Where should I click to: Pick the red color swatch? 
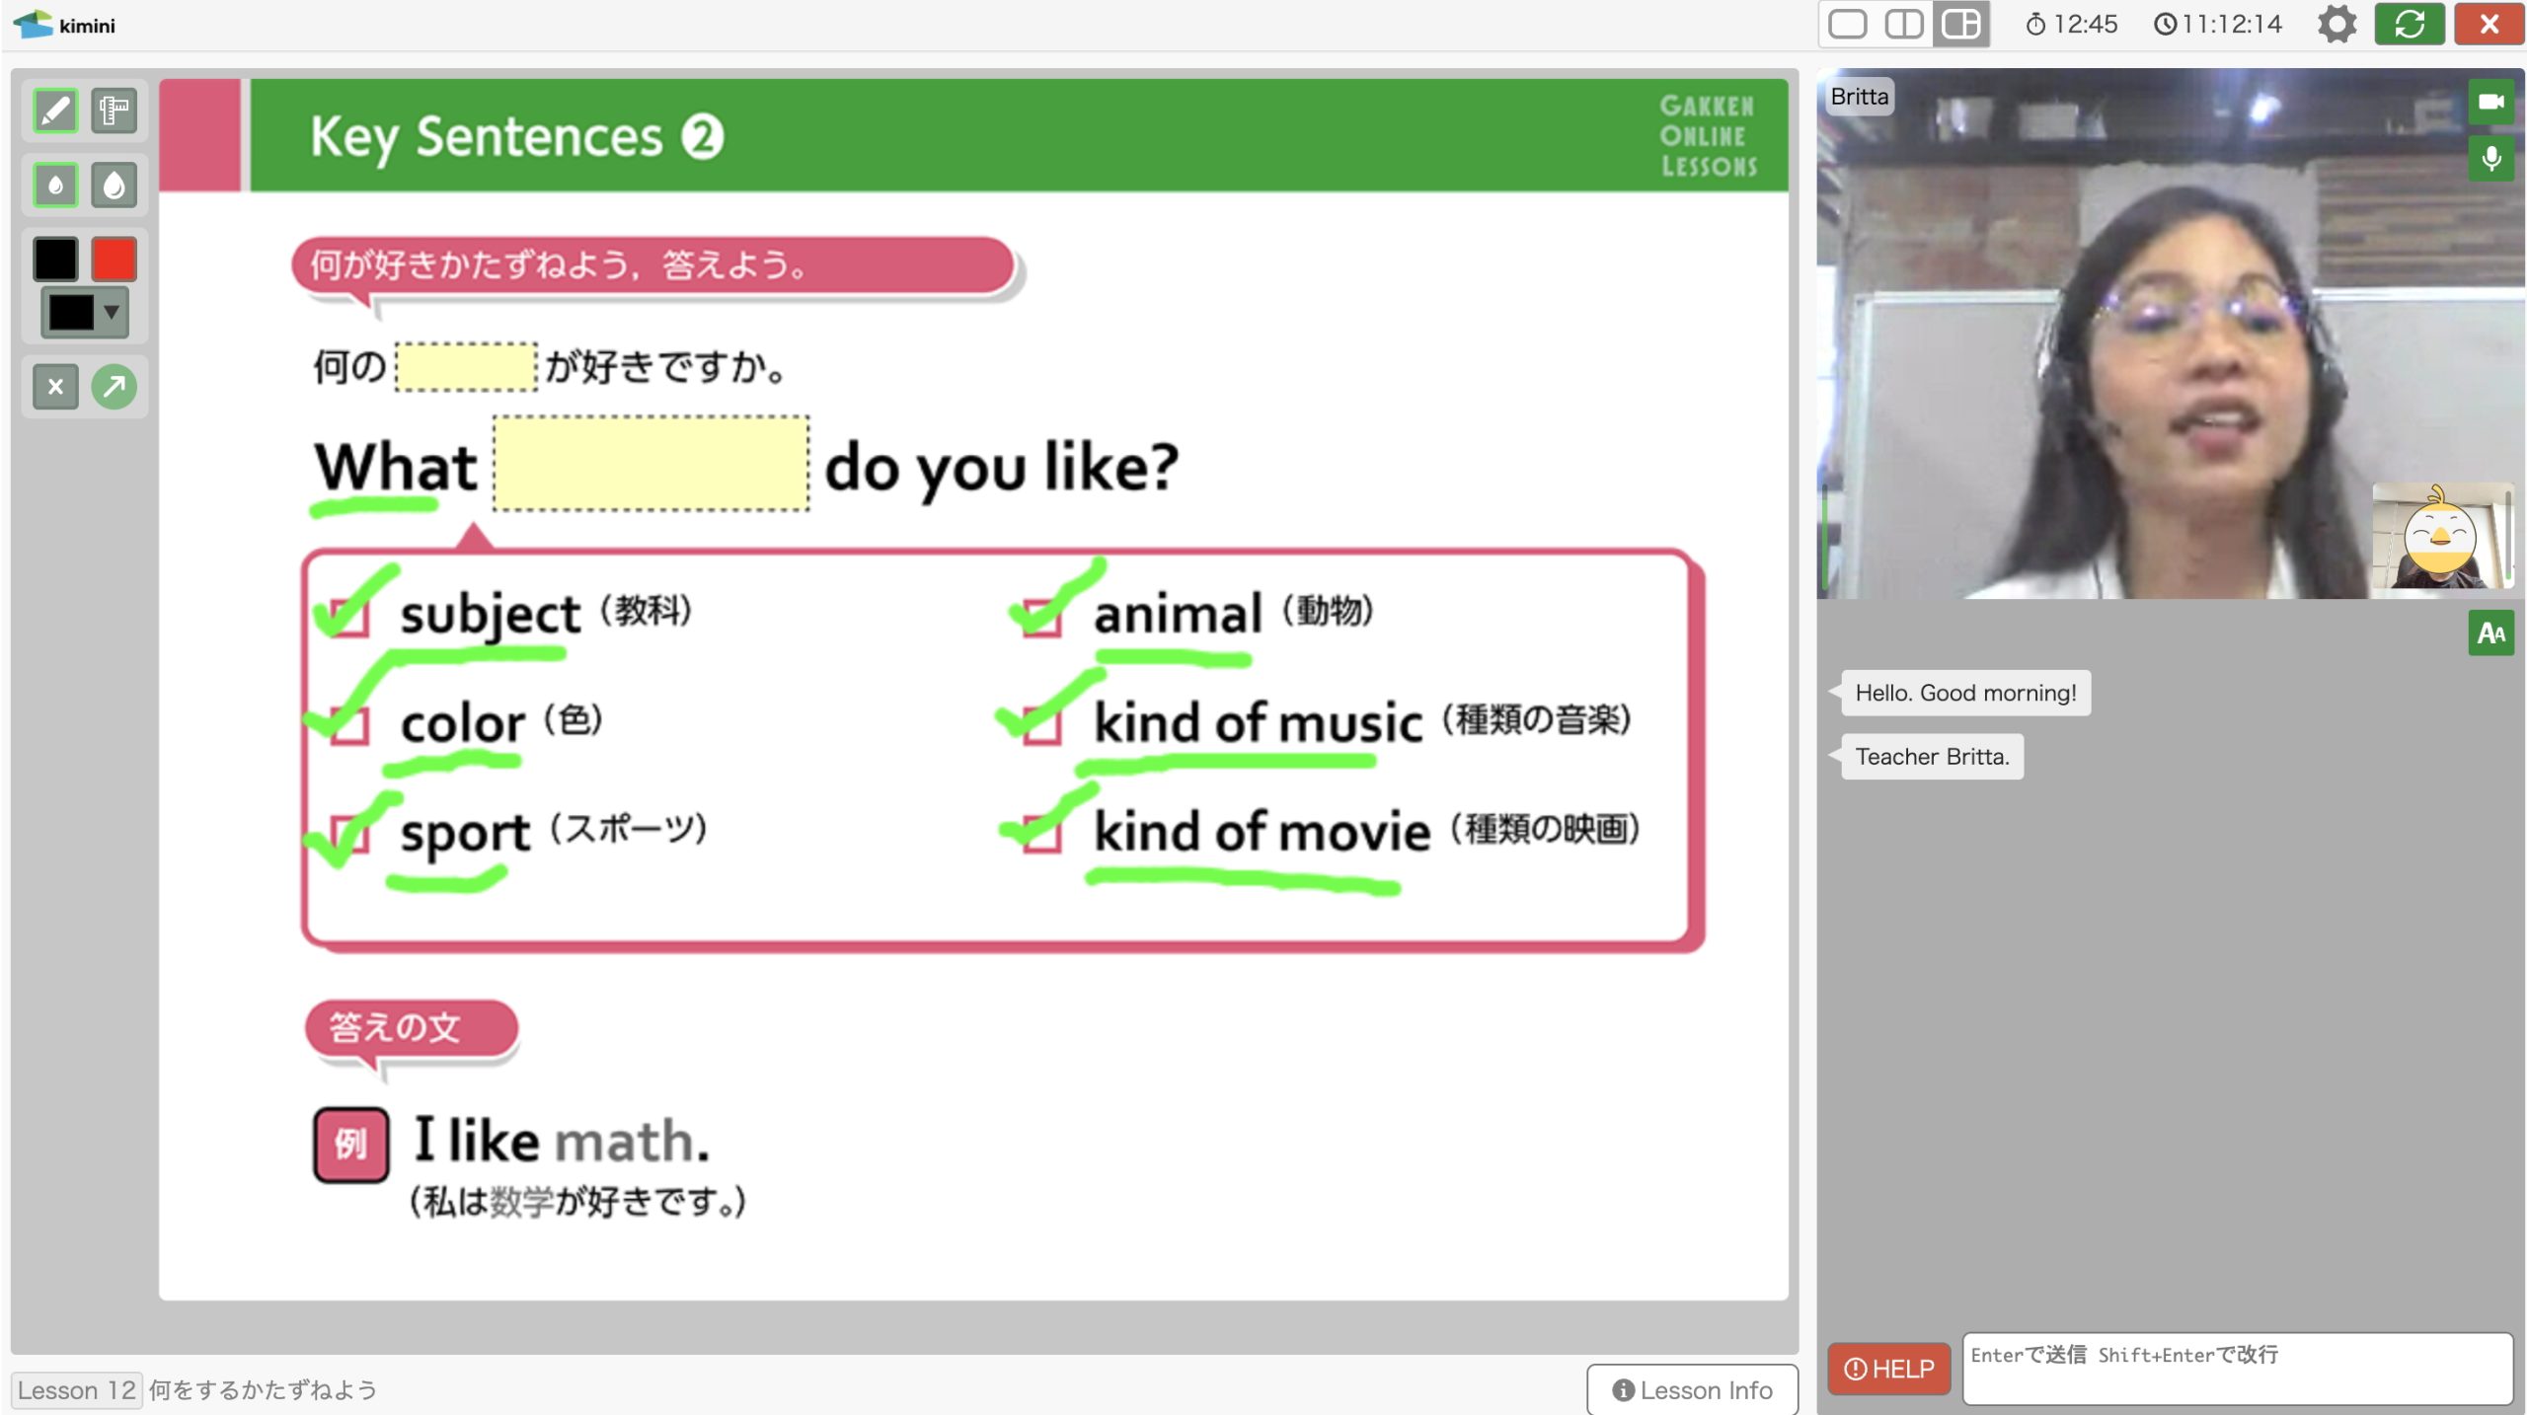click(x=115, y=260)
